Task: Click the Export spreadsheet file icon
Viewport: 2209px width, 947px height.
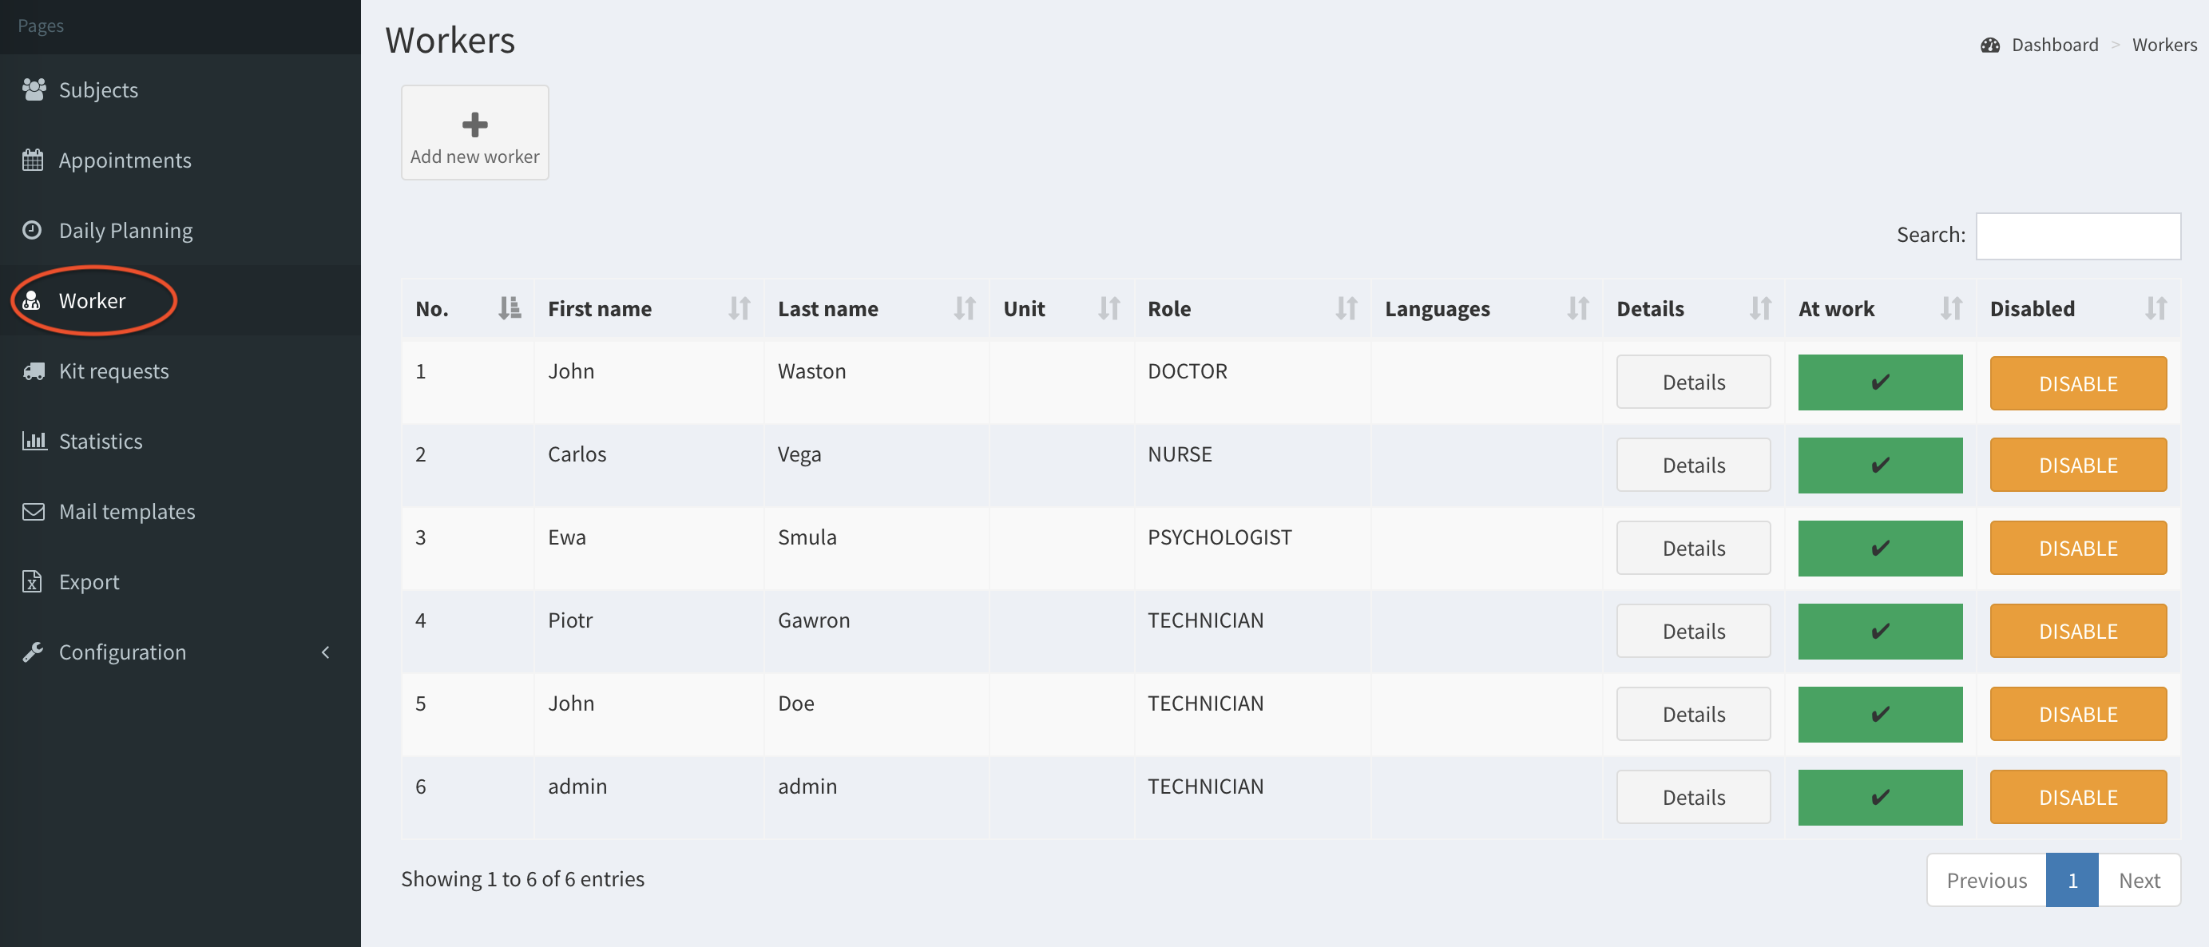Action: (33, 582)
